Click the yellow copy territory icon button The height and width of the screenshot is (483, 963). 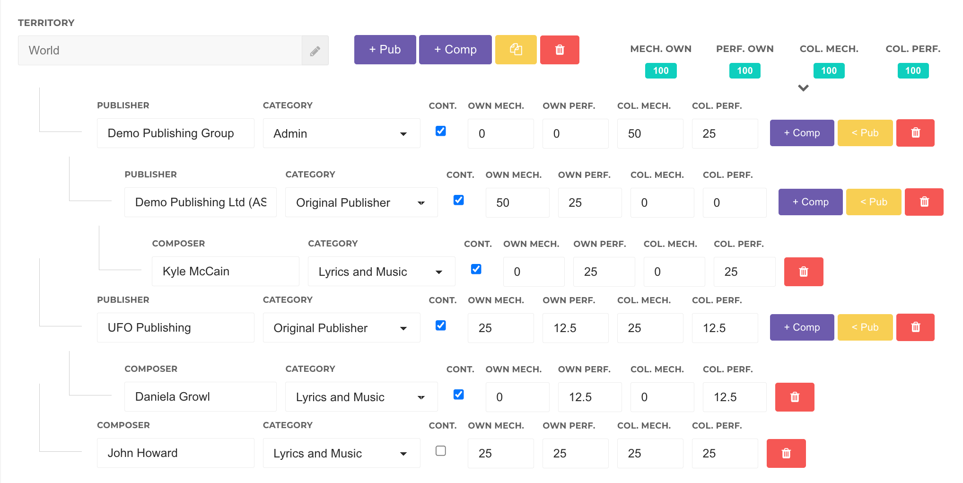(x=516, y=50)
